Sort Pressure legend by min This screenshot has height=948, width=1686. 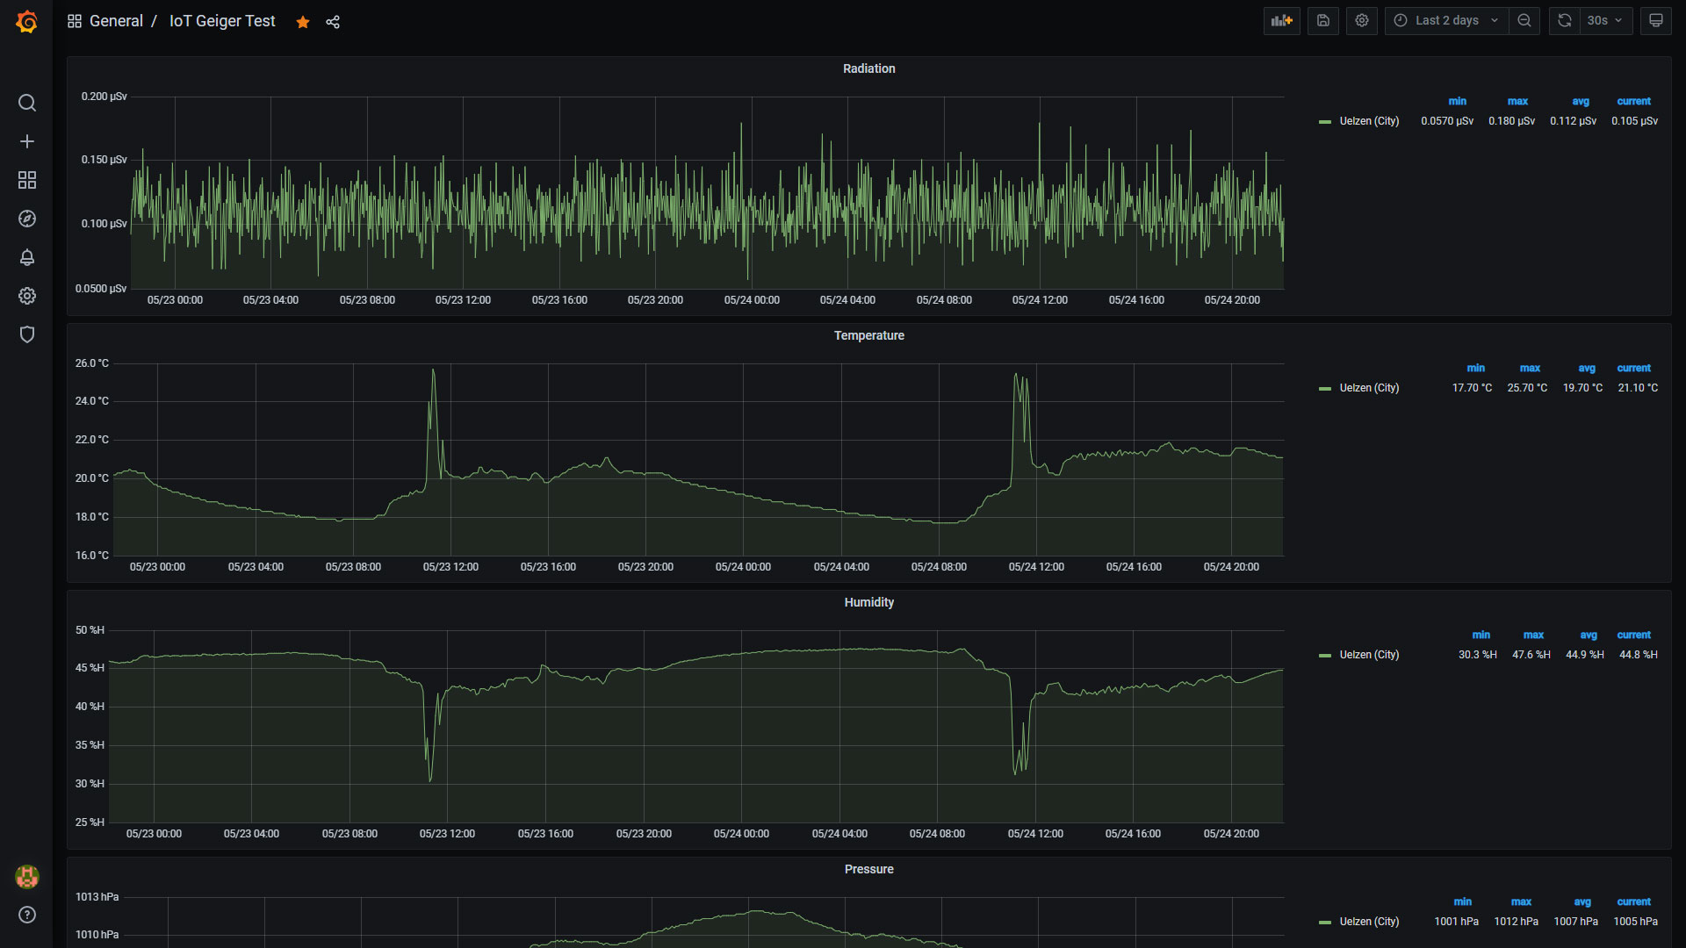coord(1463,902)
